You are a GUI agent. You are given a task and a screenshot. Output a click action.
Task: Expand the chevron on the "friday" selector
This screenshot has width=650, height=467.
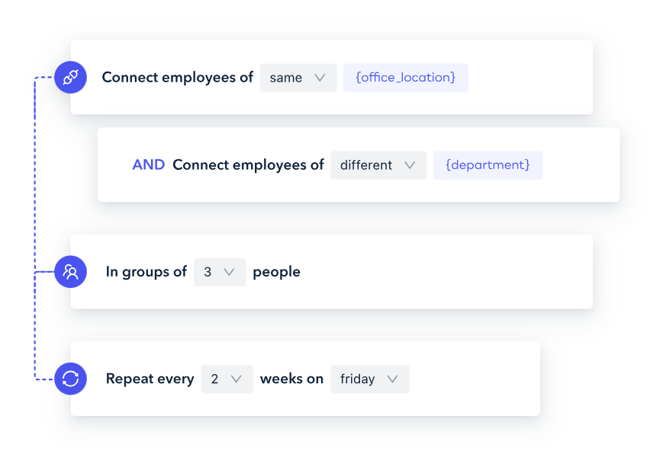[x=394, y=379]
